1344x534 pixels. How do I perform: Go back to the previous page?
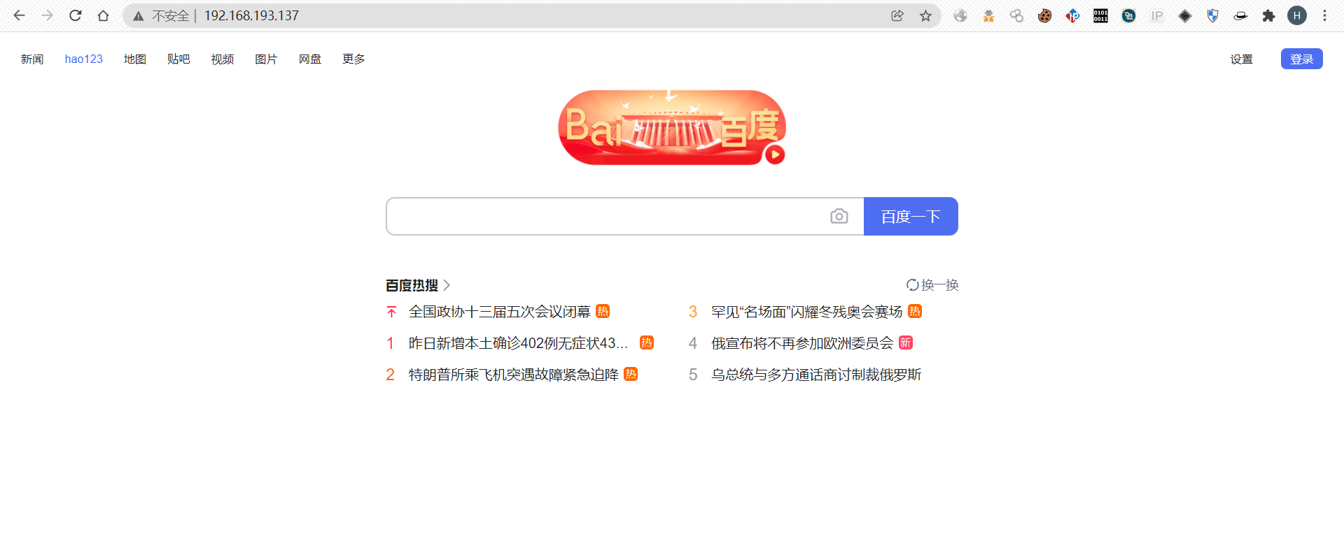point(19,15)
